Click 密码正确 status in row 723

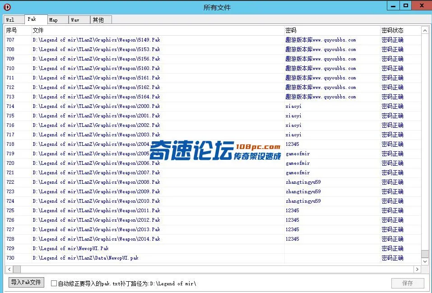[392, 191]
